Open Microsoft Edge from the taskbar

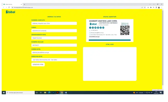pyautogui.click(x=49, y=93)
